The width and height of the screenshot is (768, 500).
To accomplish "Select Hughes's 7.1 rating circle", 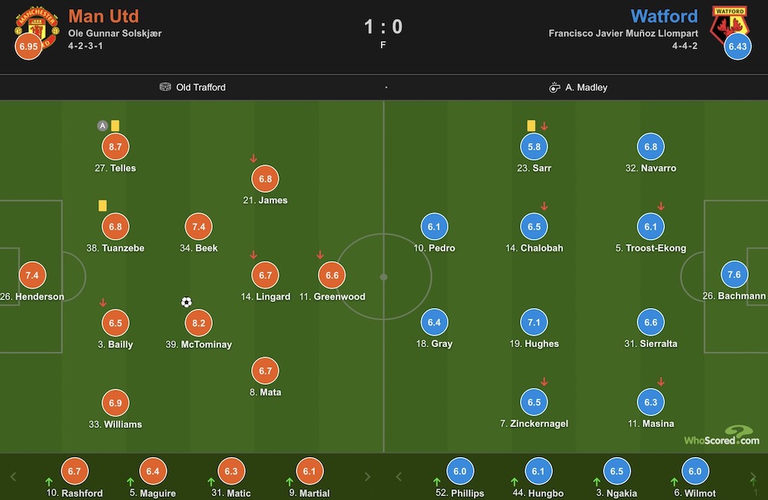I will (x=534, y=323).
